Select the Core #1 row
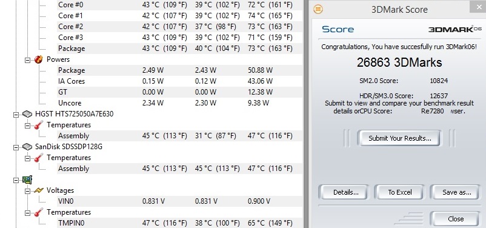This screenshot has width=486, height=228. (x=179, y=16)
